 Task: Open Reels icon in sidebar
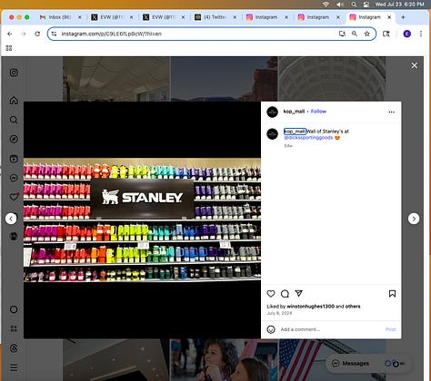[x=14, y=159]
